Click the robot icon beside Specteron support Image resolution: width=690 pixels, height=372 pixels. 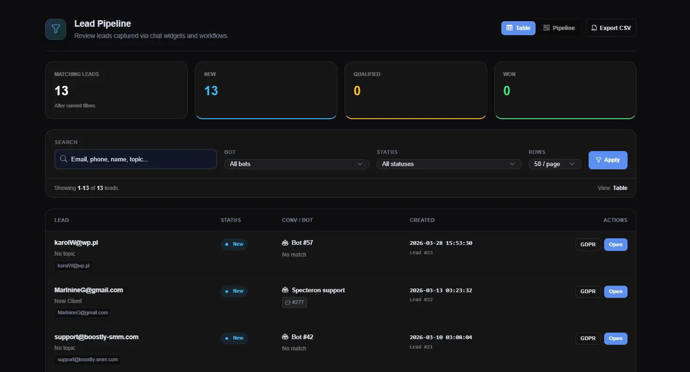(285, 290)
